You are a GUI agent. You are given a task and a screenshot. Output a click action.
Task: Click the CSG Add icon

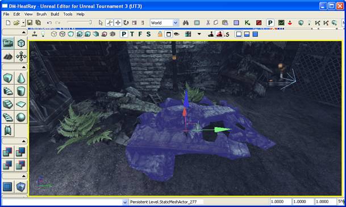point(8,151)
